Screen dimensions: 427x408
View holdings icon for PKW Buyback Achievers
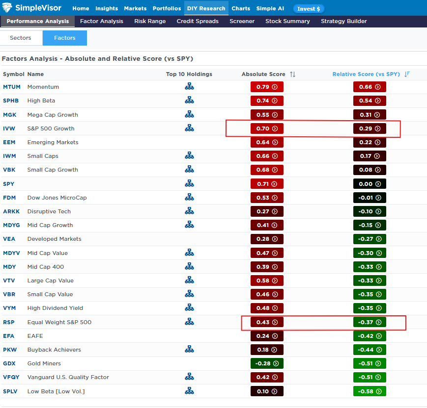189,349
